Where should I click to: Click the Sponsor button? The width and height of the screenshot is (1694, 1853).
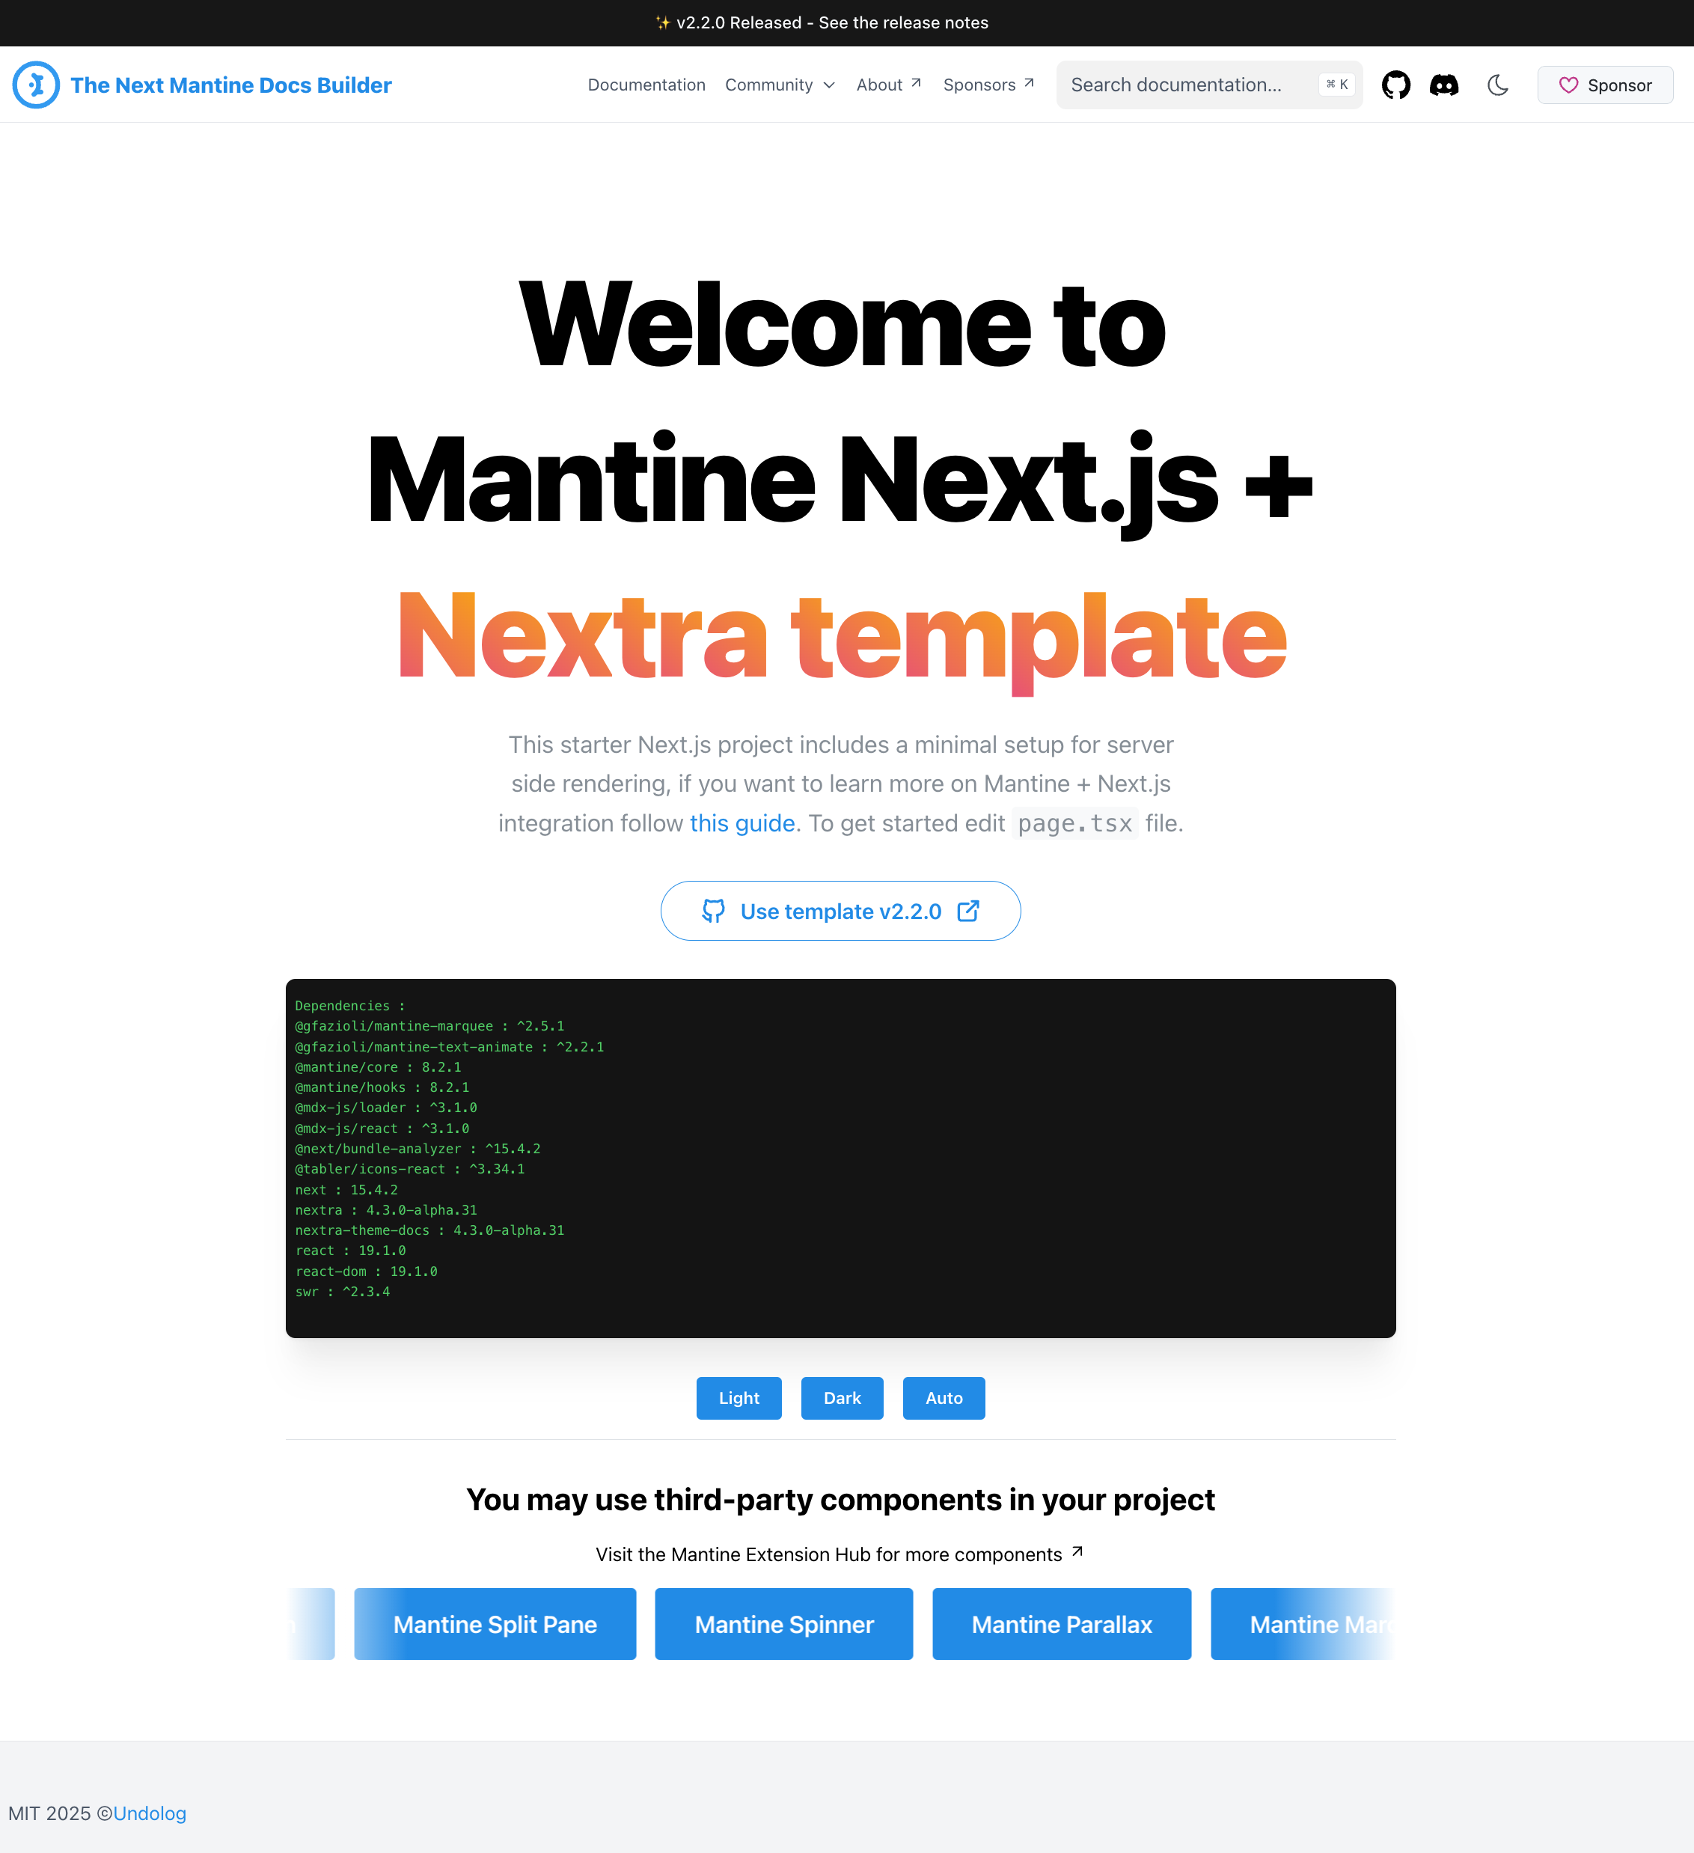(x=1605, y=85)
